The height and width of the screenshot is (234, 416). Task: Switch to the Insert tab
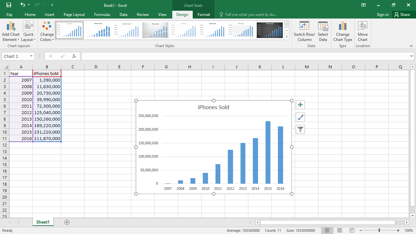[x=50, y=15]
